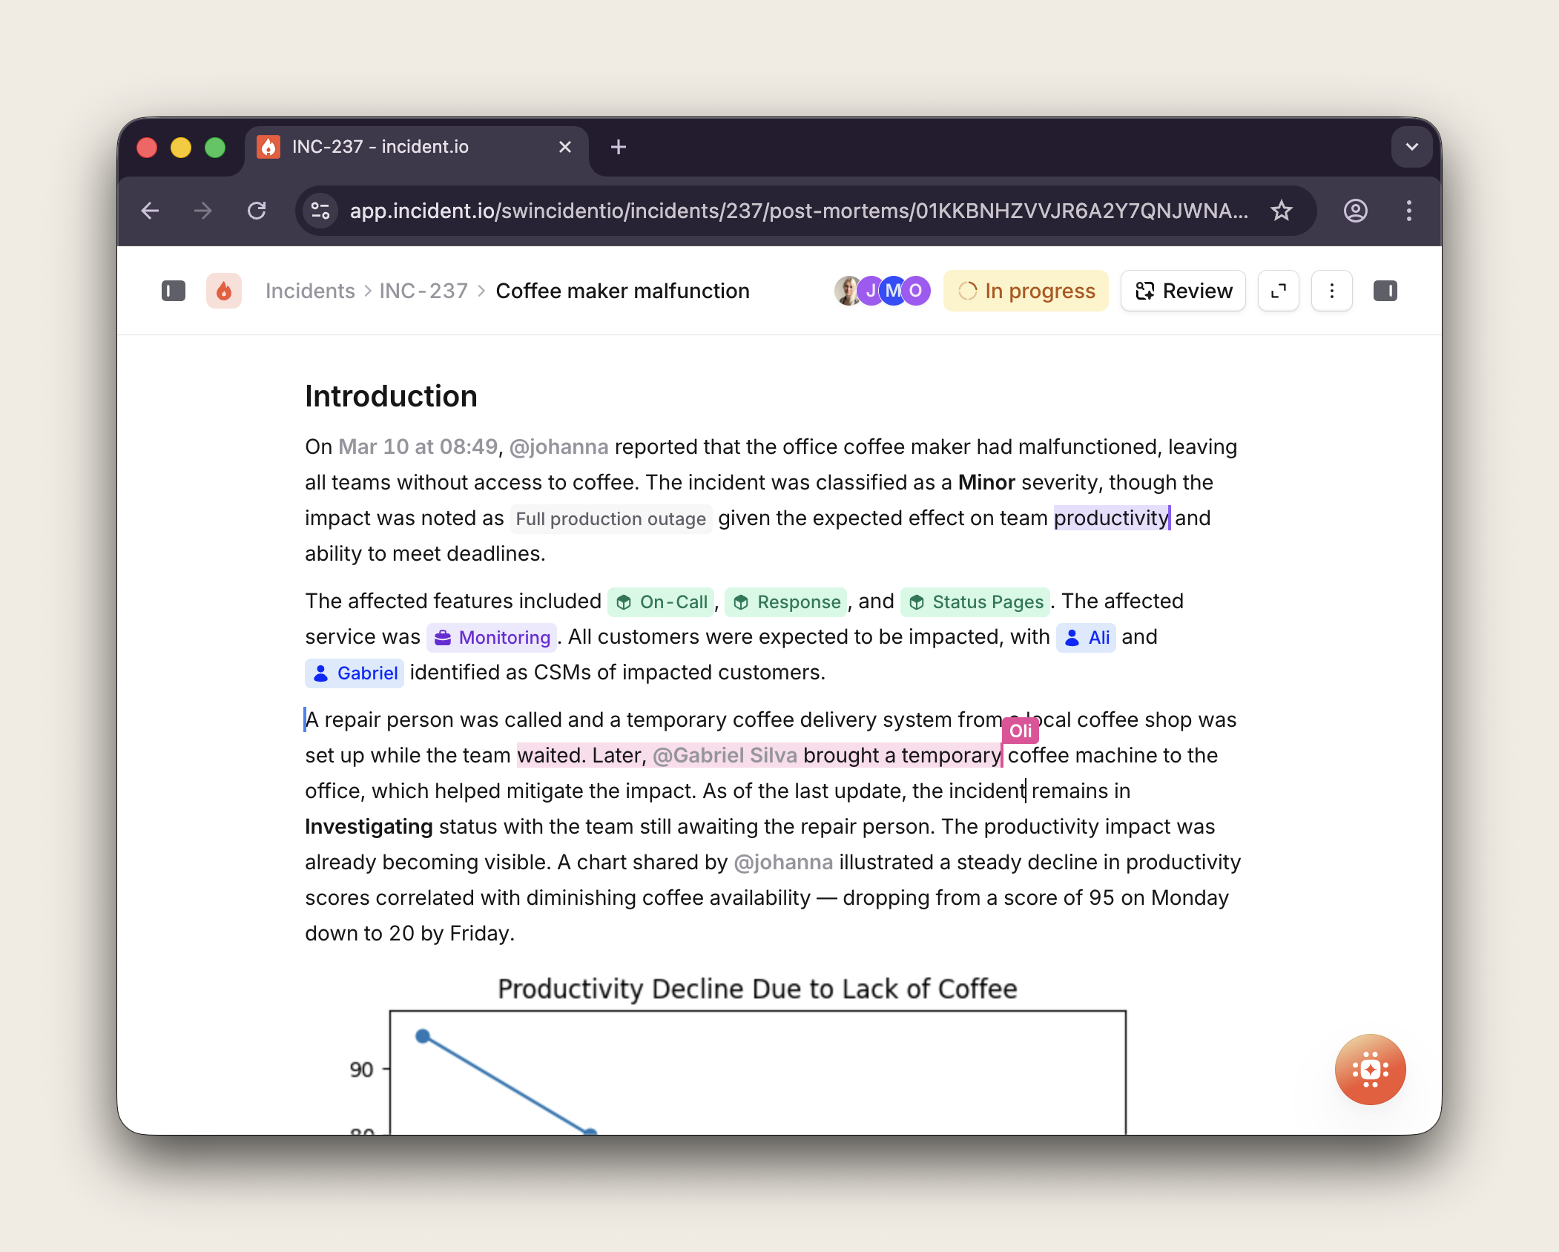This screenshot has width=1559, height=1252.
Task: Click the collaborator avatars group
Action: click(882, 291)
